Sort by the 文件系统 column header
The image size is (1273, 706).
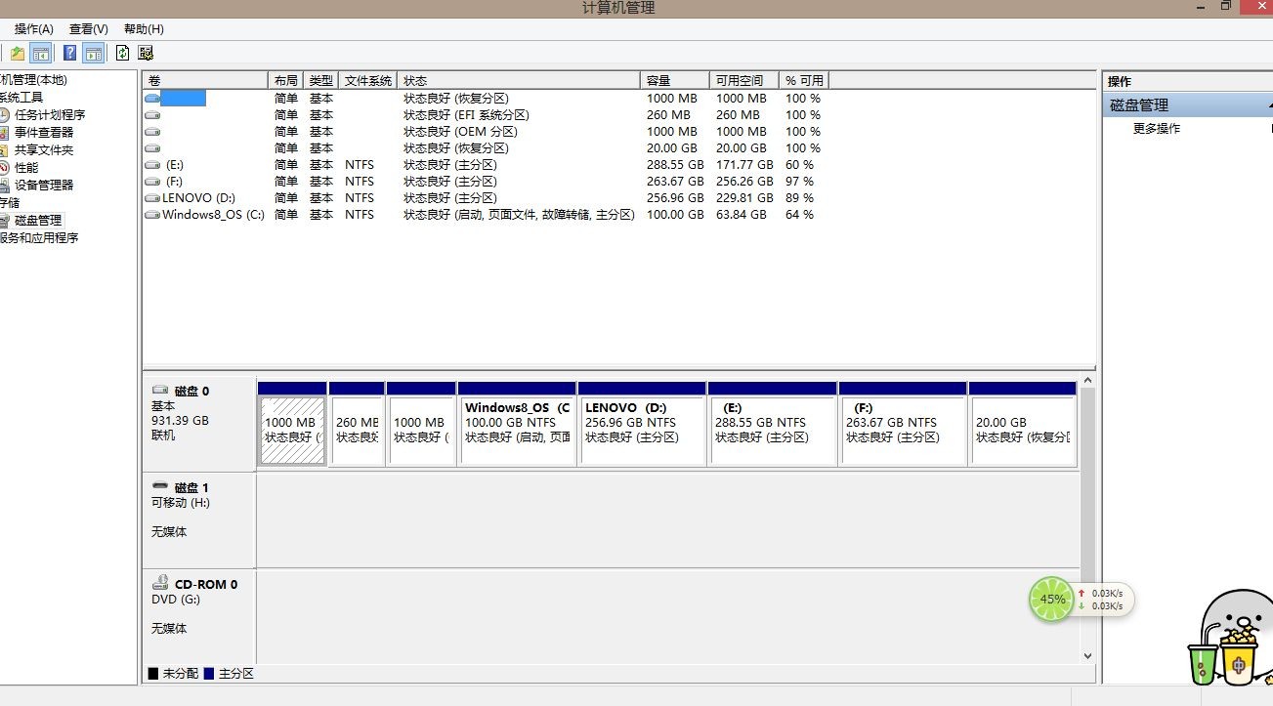click(x=368, y=80)
